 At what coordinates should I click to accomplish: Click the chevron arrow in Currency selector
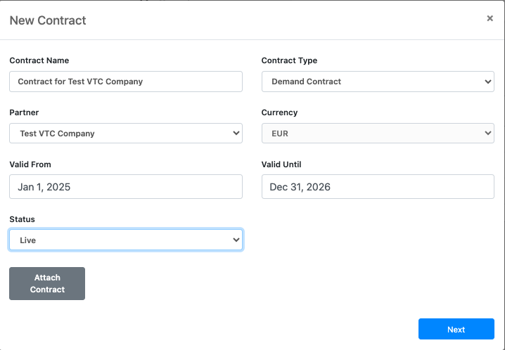pyautogui.click(x=488, y=133)
